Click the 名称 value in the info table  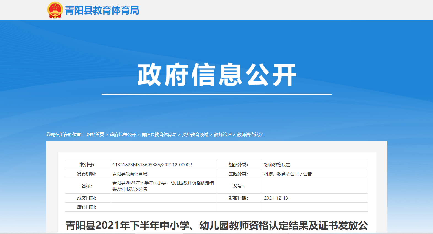163,186
